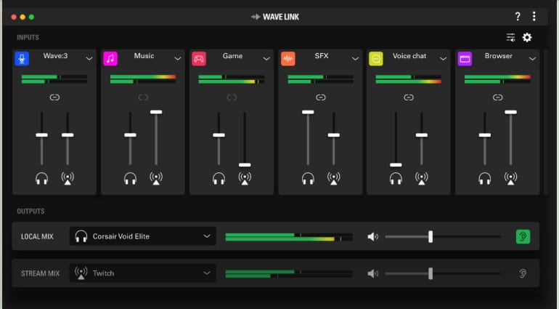Expand the SFX channel dropdown chevron
Screen dimensions: 559x309
click(355, 59)
